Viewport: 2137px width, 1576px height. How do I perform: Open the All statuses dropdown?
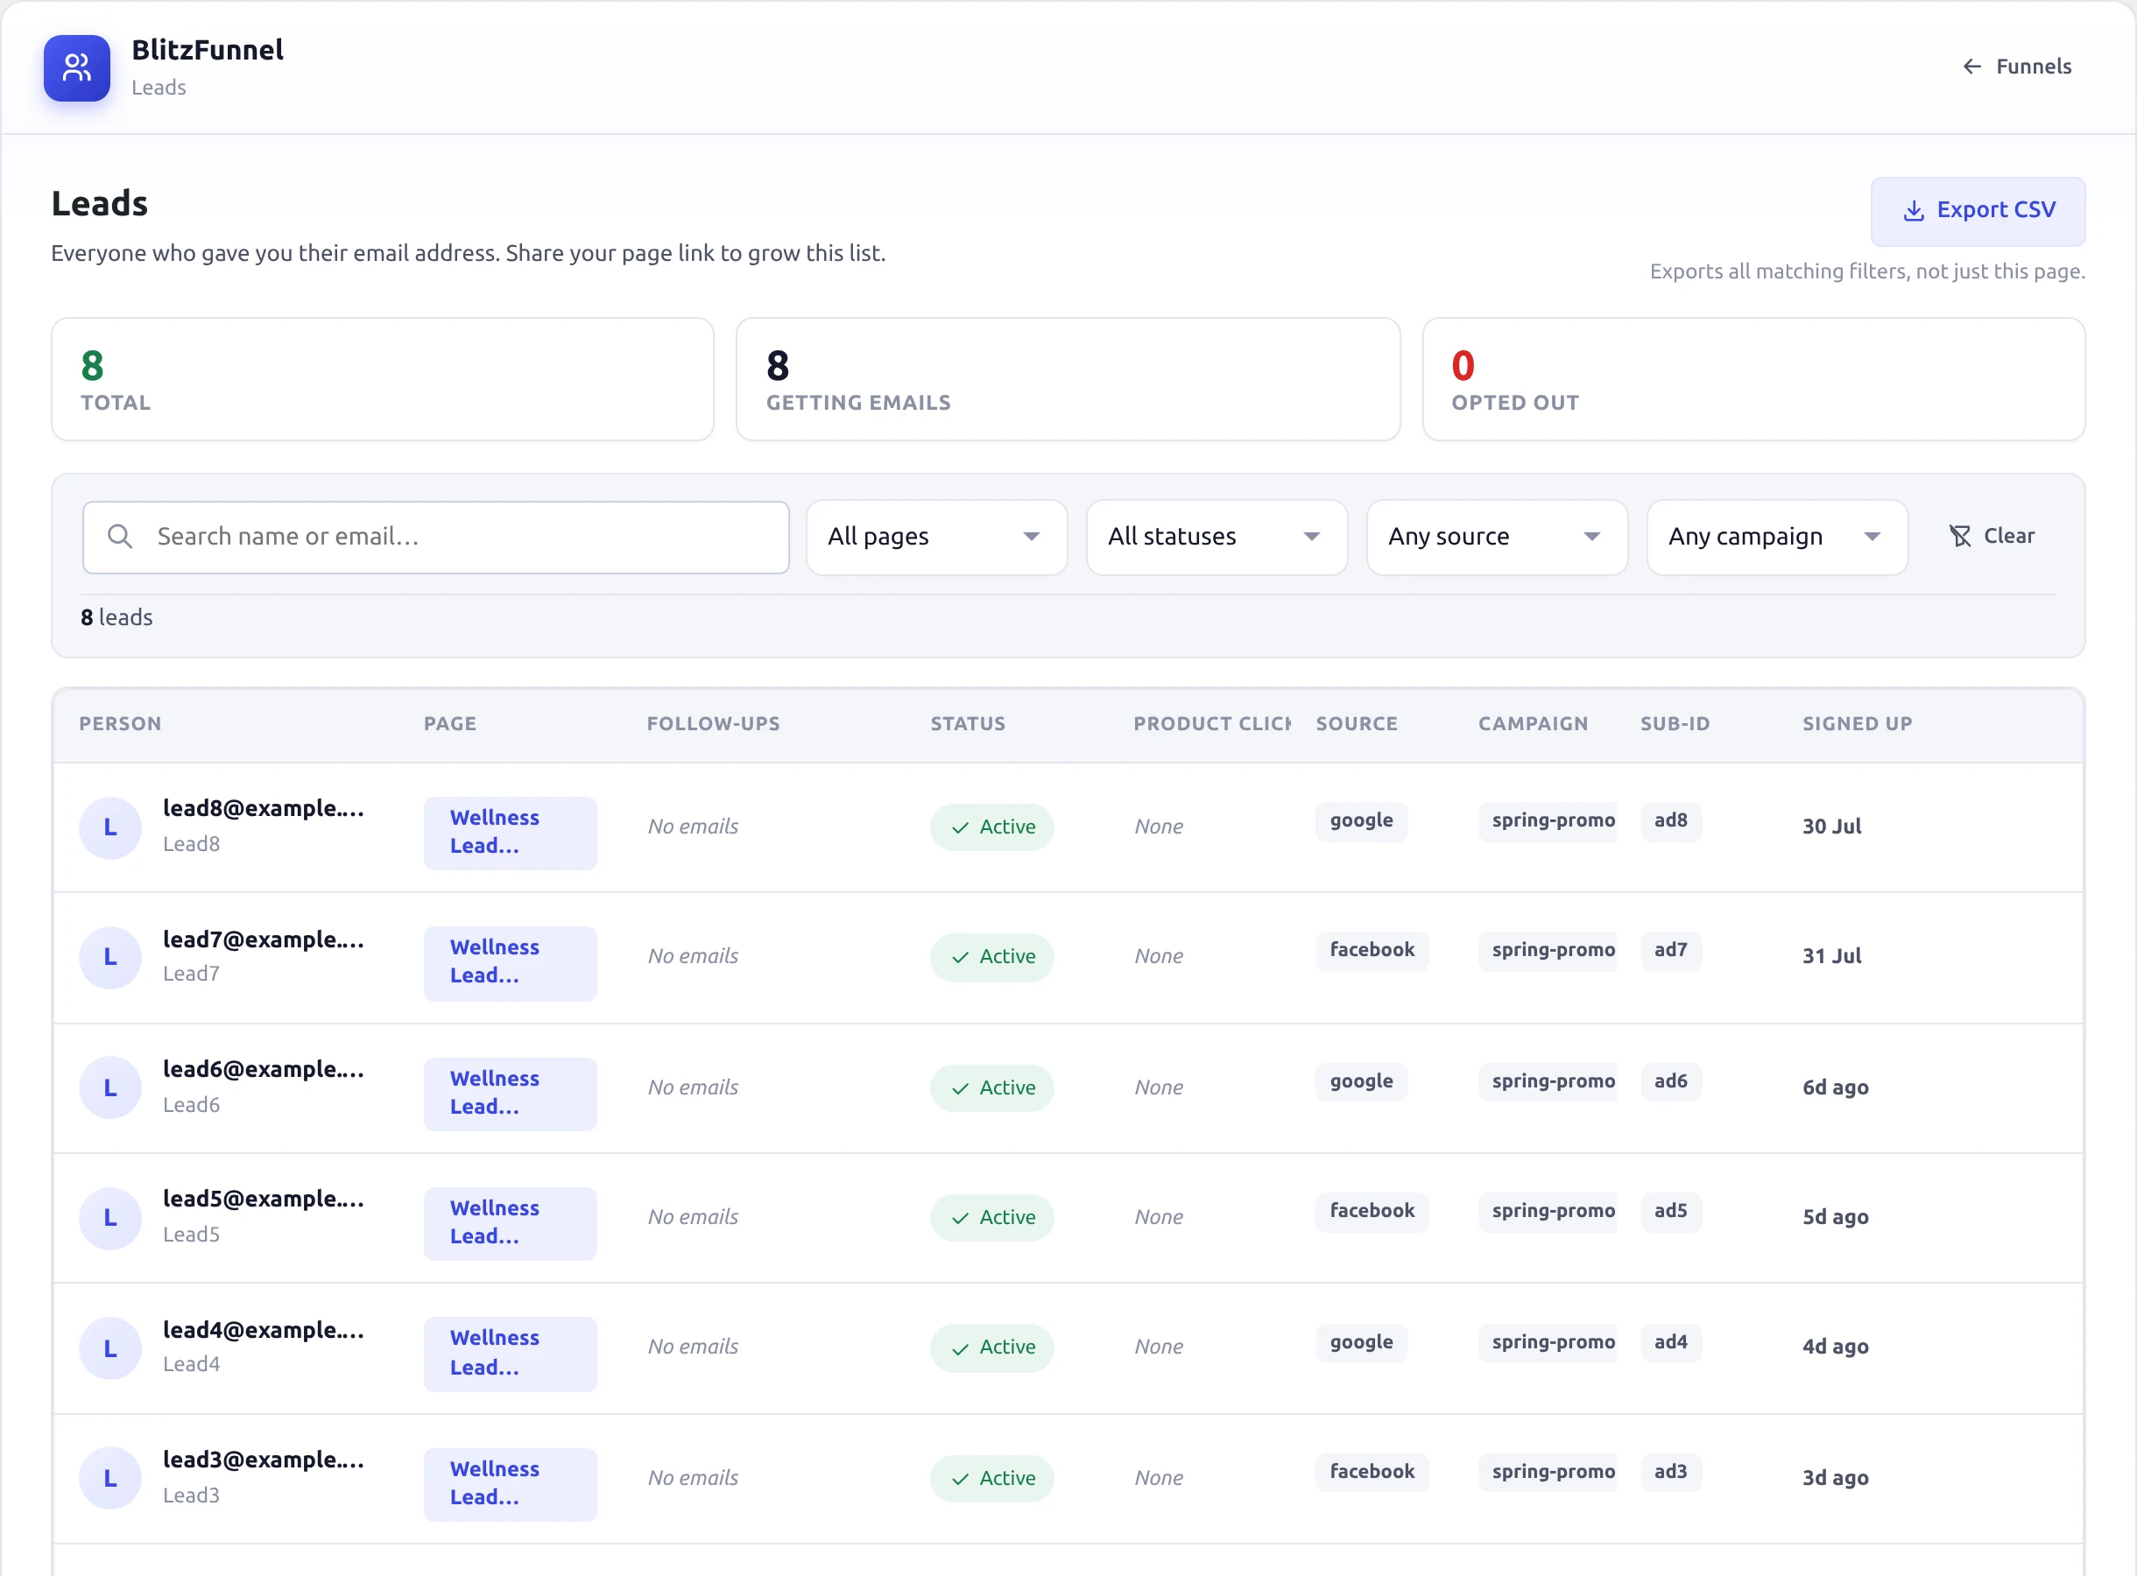[x=1217, y=537]
